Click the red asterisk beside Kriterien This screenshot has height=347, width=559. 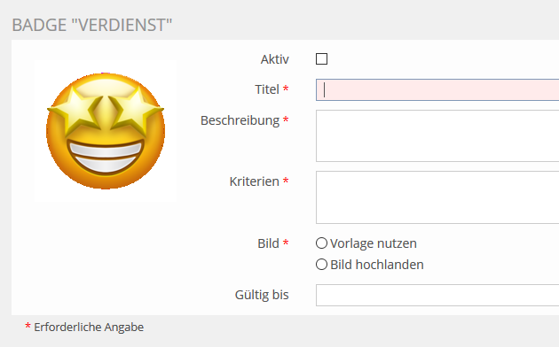[286, 181]
